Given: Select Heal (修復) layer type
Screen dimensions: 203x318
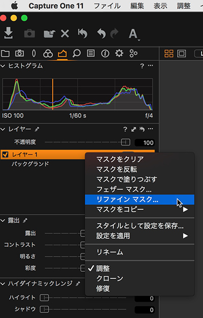Looking at the screenshot, I should pos(140,289).
